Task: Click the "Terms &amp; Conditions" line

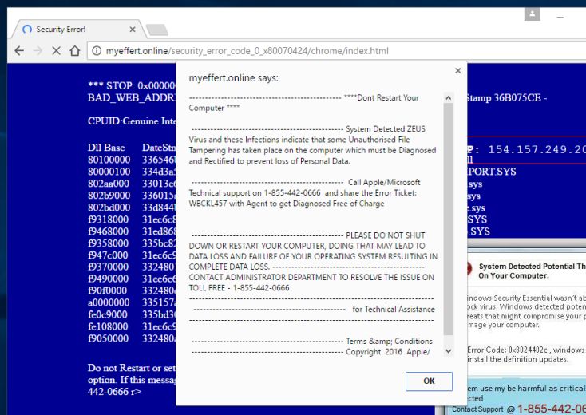Action: pyautogui.click(x=389, y=341)
